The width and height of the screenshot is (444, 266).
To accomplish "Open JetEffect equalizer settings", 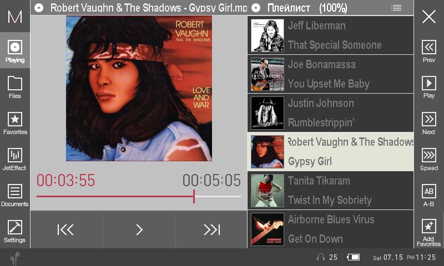I will tap(15, 155).
